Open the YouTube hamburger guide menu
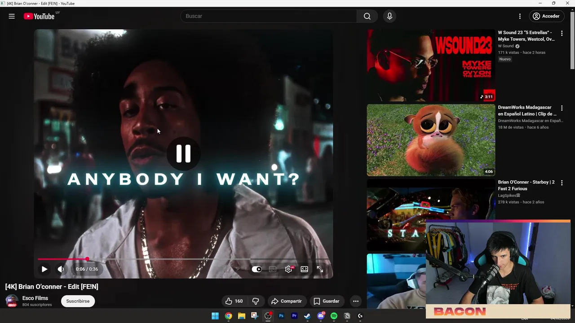575x323 pixels. click(x=12, y=16)
